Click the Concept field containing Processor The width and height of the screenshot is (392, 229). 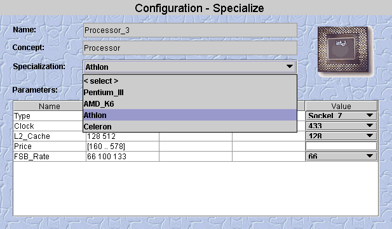pos(190,48)
